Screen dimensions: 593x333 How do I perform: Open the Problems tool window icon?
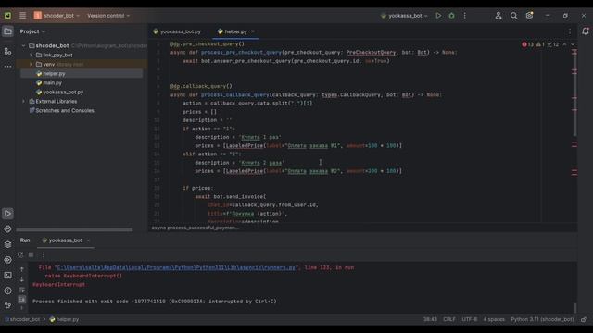click(7, 290)
